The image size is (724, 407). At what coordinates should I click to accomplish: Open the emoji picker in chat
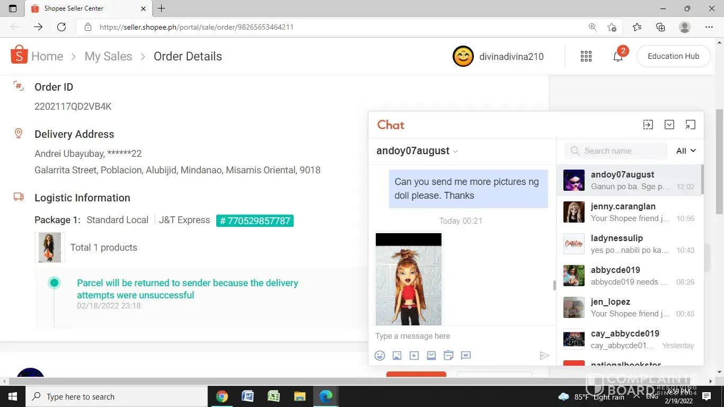point(379,356)
